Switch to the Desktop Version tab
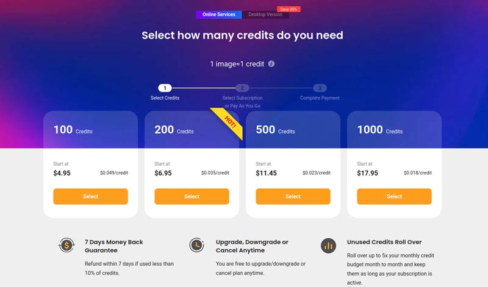Screen dimensions: 488x287 pos(265,15)
